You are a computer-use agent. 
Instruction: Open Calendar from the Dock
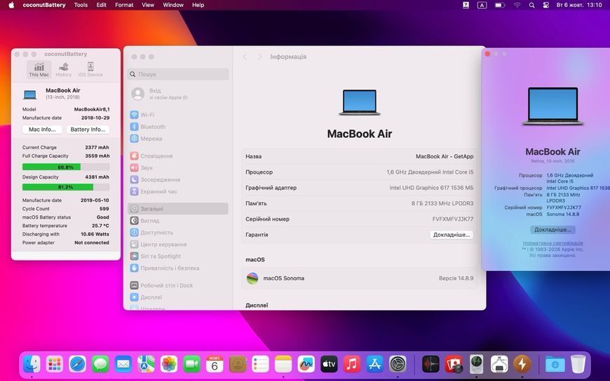[x=215, y=364]
